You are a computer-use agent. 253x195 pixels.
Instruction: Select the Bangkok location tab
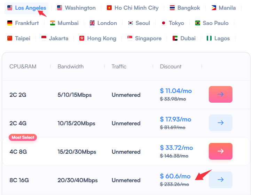click(185, 8)
